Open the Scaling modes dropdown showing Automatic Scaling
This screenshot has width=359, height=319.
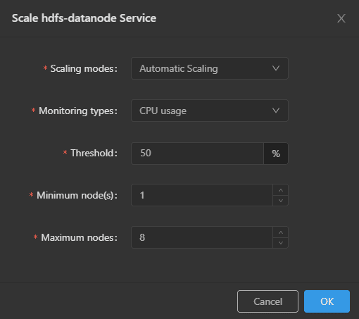pos(210,68)
